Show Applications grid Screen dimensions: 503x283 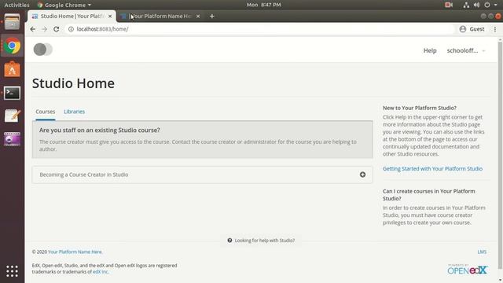click(13, 271)
